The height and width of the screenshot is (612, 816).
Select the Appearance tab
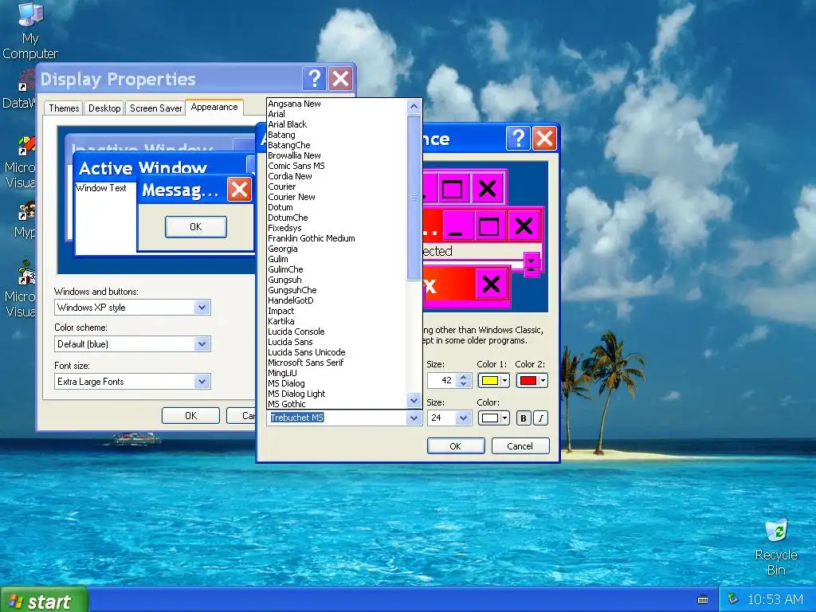(x=214, y=107)
